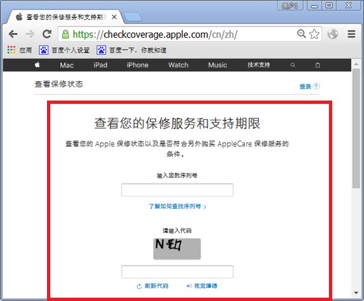Image resolution: width=364 pixels, height=301 pixels.
Task: Click the 输入您的序列号 label
Action: [177, 175]
